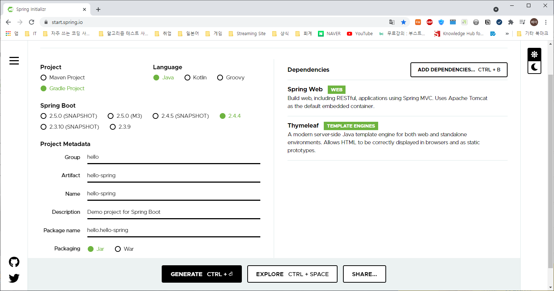Open the Knowledge Hub bookmark
Screen dimensions: 554x291
pos(459,33)
